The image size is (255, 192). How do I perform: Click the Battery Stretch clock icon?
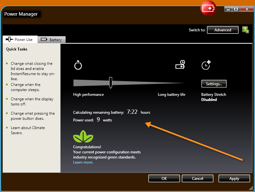pyautogui.click(x=206, y=65)
